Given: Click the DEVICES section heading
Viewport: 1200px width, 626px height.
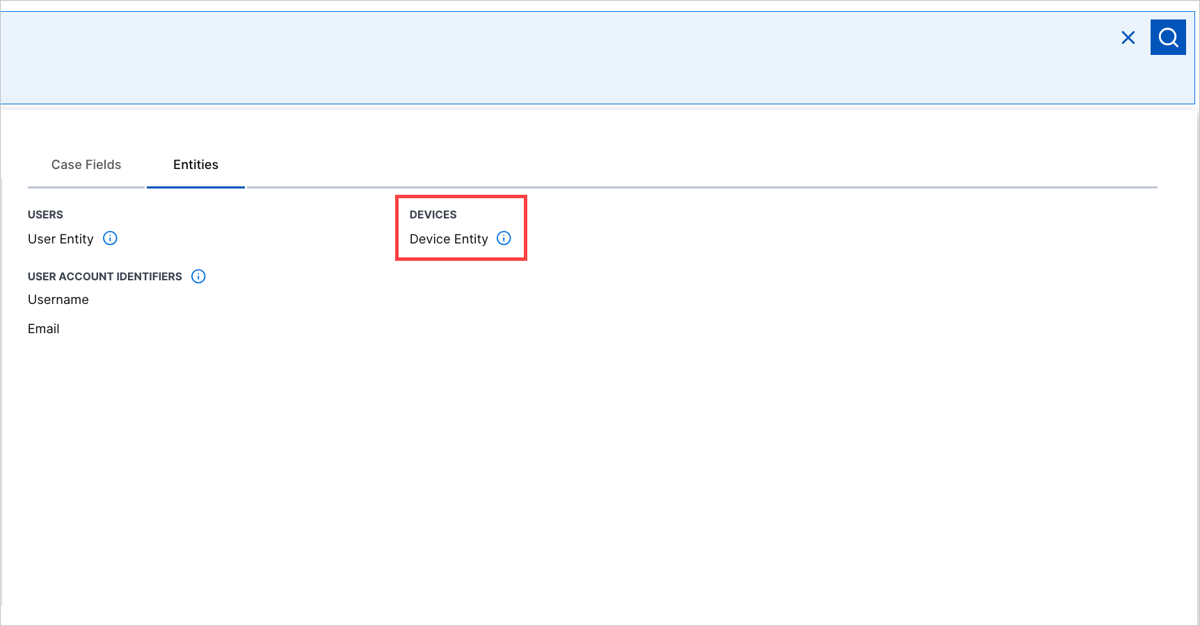Looking at the screenshot, I should tap(433, 215).
